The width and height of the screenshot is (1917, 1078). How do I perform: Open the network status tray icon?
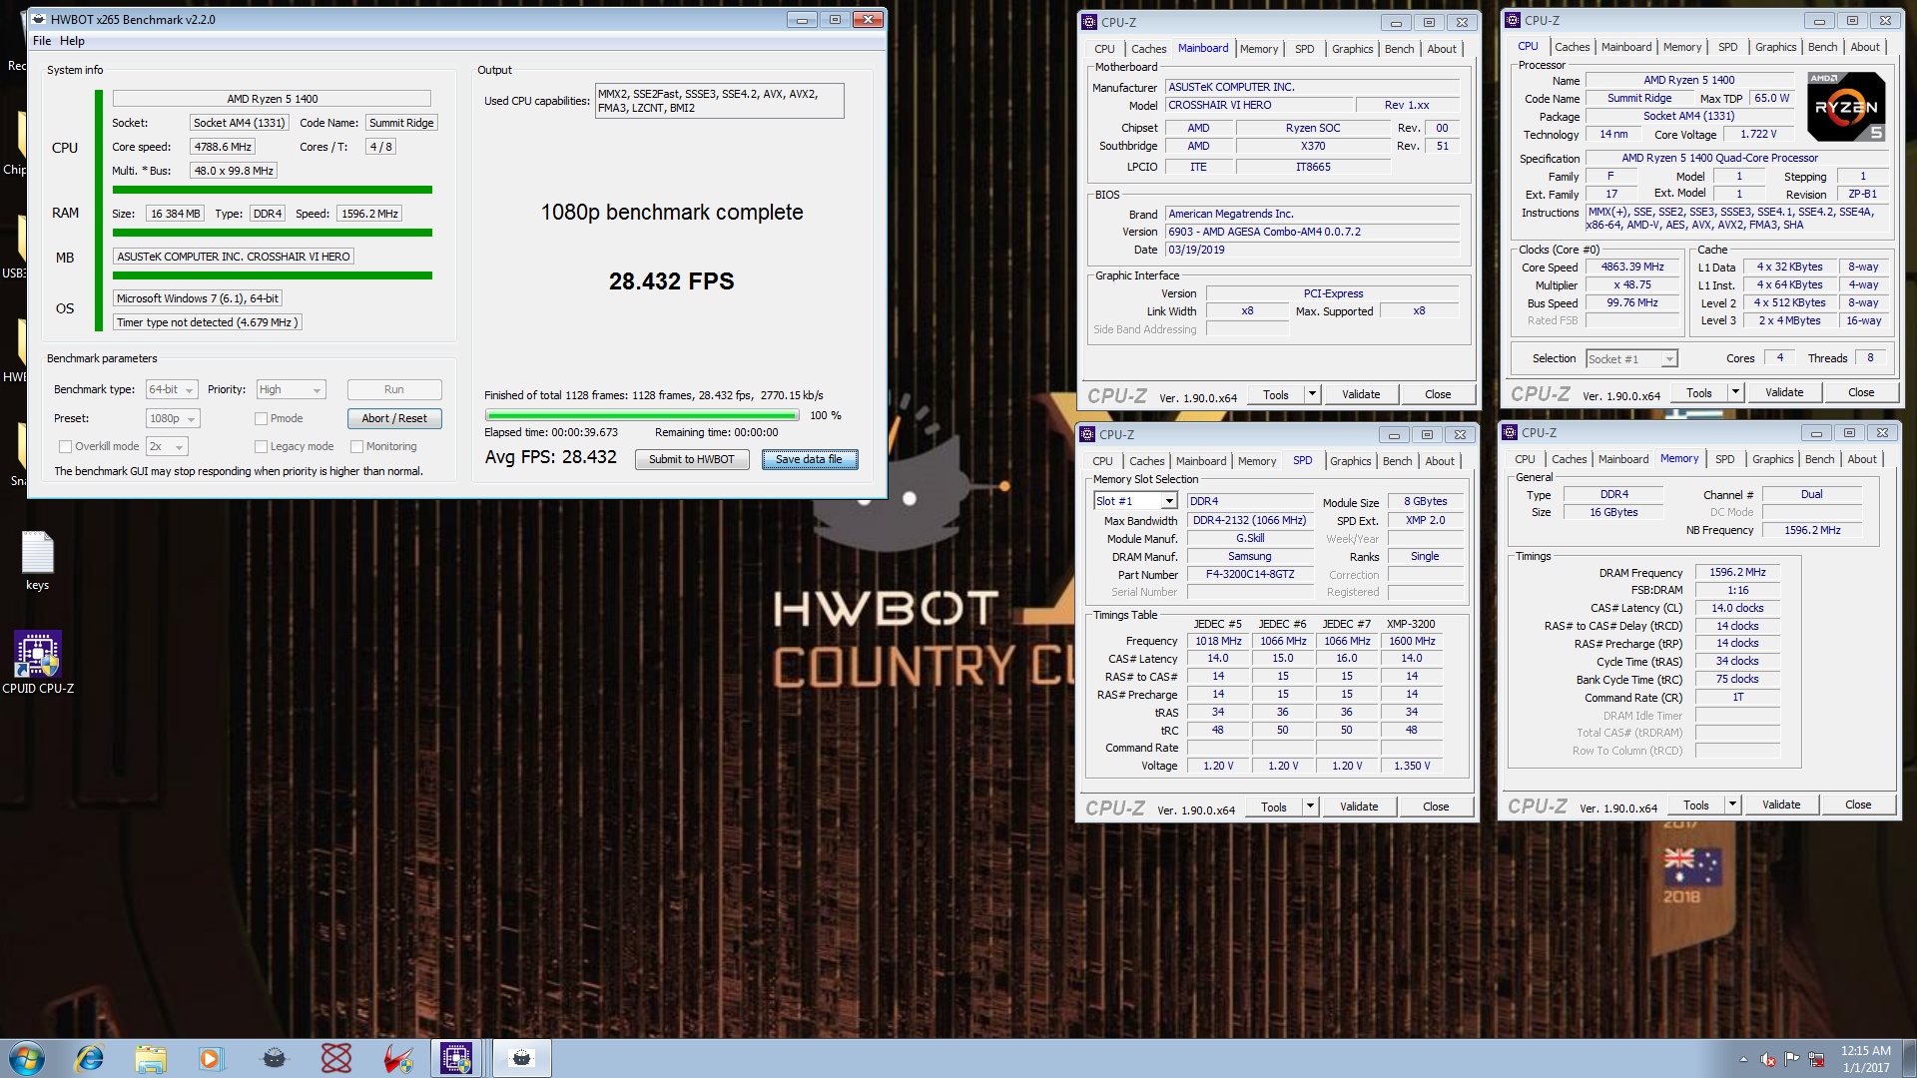pos(1817,1059)
